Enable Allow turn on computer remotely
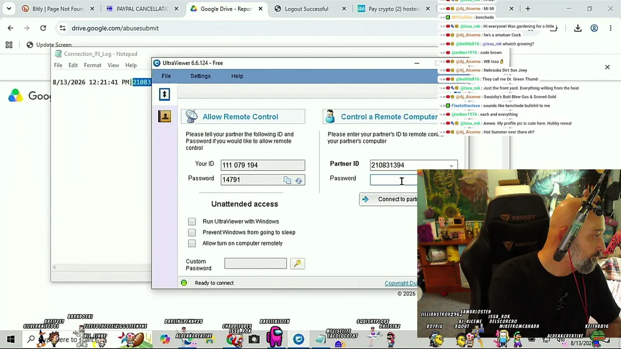This screenshot has height=349, width=621. click(x=192, y=243)
